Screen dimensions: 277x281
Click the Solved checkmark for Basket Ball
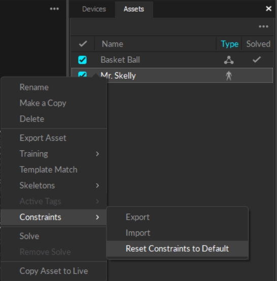tap(257, 60)
